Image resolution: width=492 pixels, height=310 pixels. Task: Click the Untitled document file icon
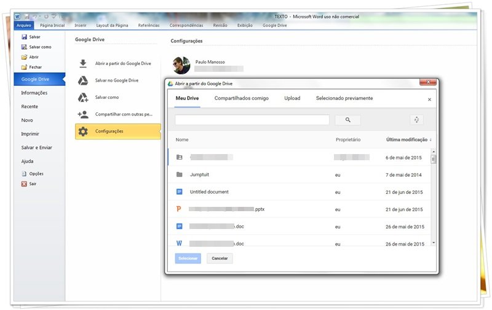[x=179, y=192]
